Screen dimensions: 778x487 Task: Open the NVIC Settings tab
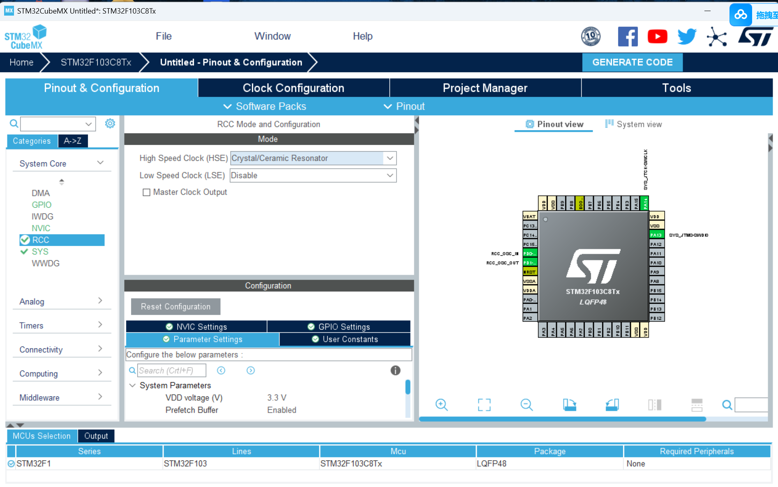tap(196, 326)
